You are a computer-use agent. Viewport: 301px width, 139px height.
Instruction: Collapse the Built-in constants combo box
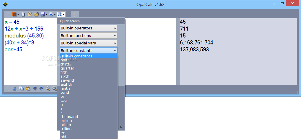point(88,50)
